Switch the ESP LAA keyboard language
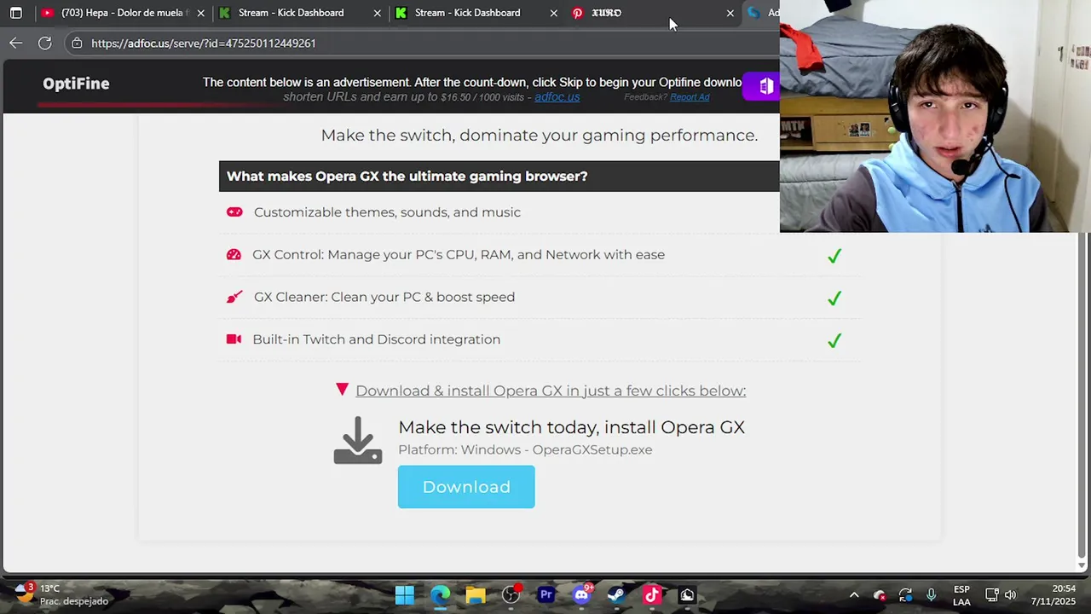This screenshot has height=614, width=1091. tap(961, 595)
